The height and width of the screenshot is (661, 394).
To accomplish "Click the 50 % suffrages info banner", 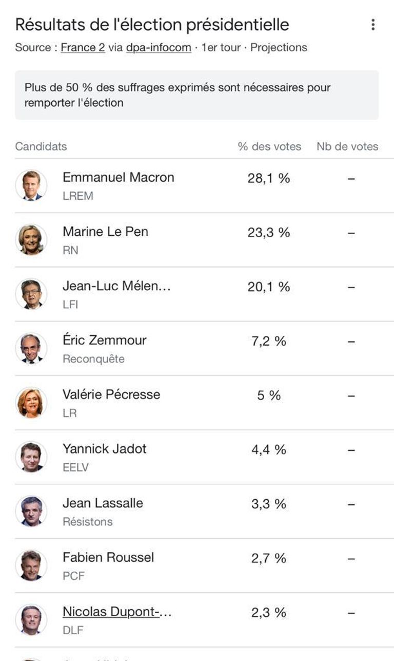I will (x=196, y=95).
